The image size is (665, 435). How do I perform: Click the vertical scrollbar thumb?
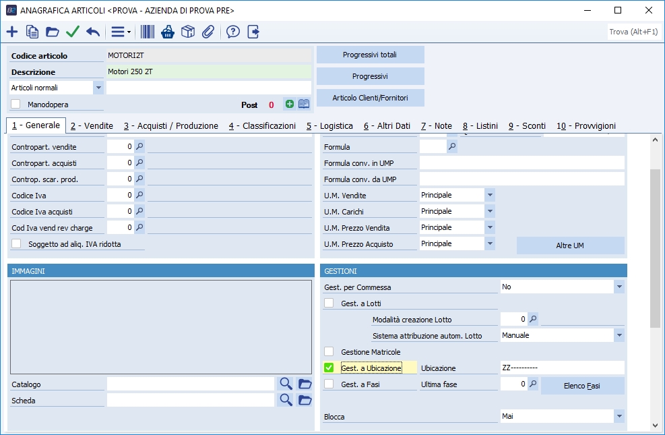click(655, 248)
